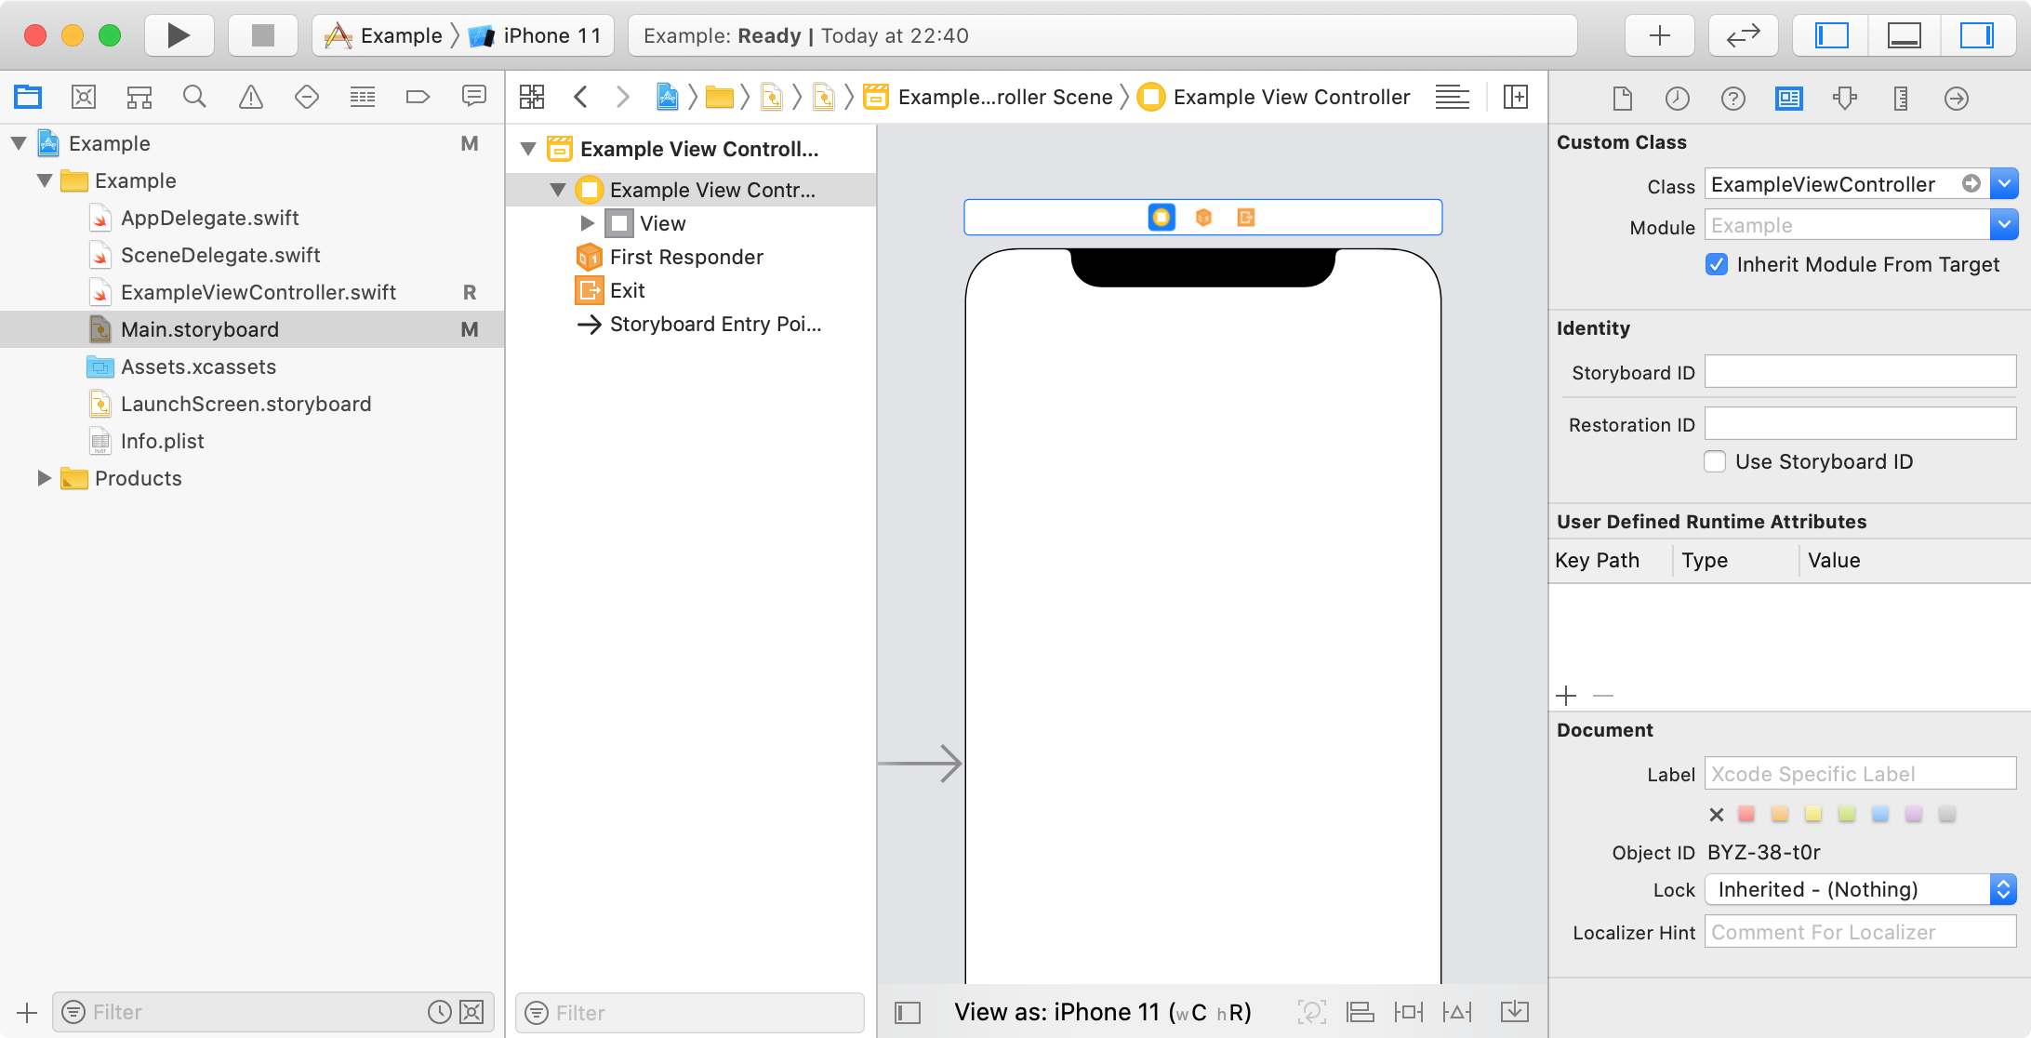Pick the red document label color
The height and width of the screenshot is (1038, 2031).
coord(1746,814)
